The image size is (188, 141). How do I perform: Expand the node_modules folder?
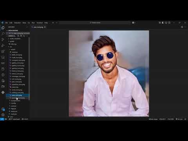[x=18, y=39]
